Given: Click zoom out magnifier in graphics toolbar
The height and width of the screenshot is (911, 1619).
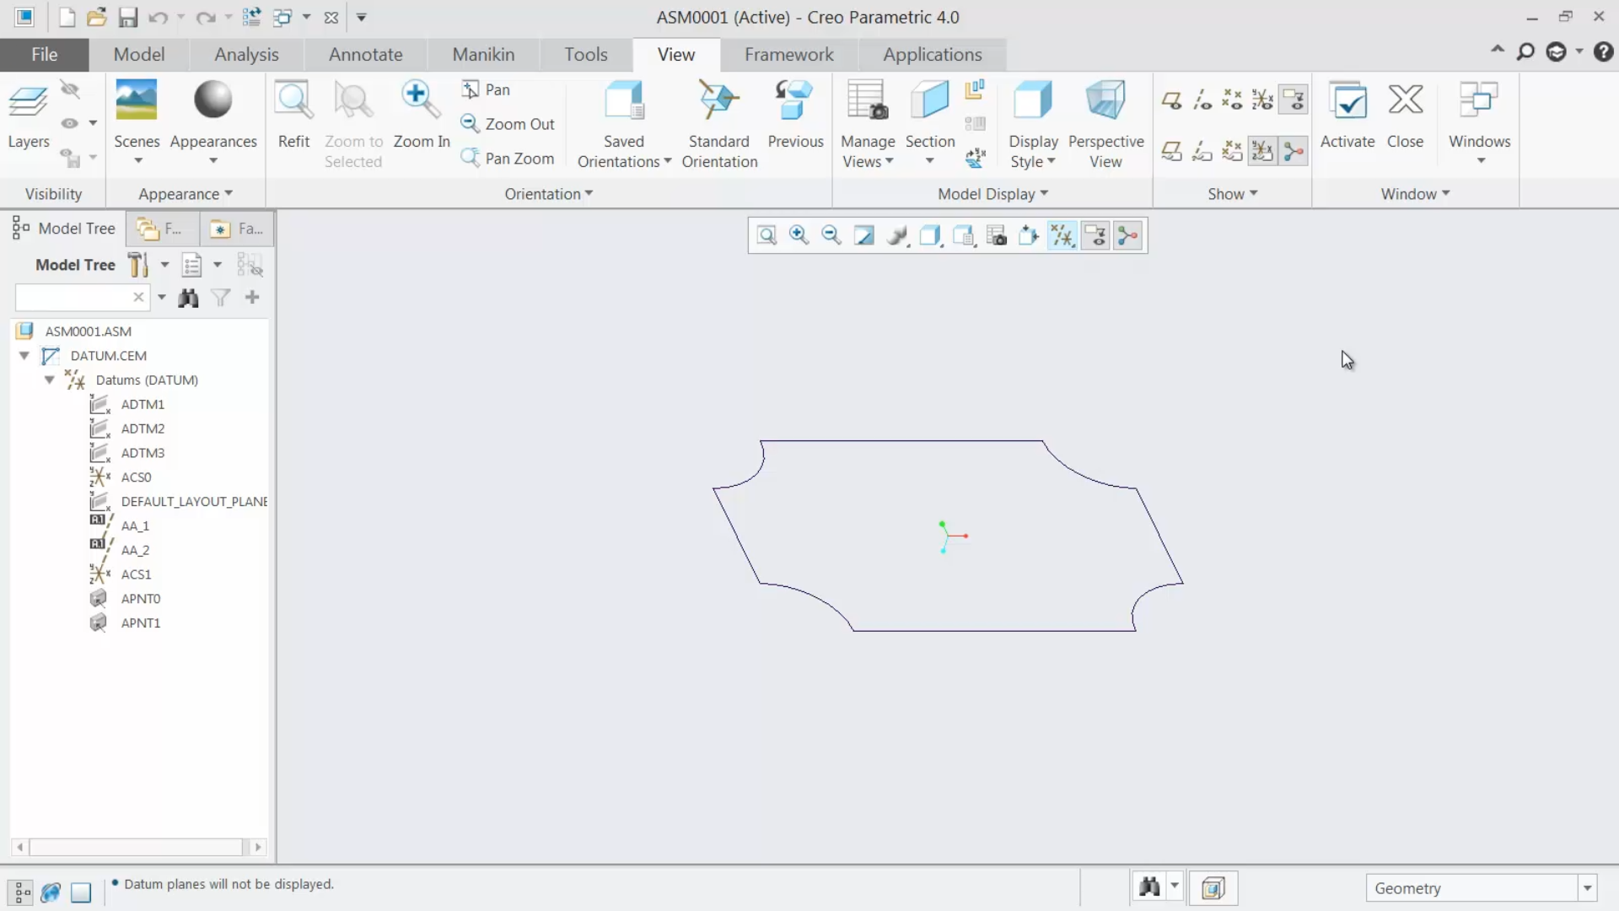Looking at the screenshot, I should 831,235.
